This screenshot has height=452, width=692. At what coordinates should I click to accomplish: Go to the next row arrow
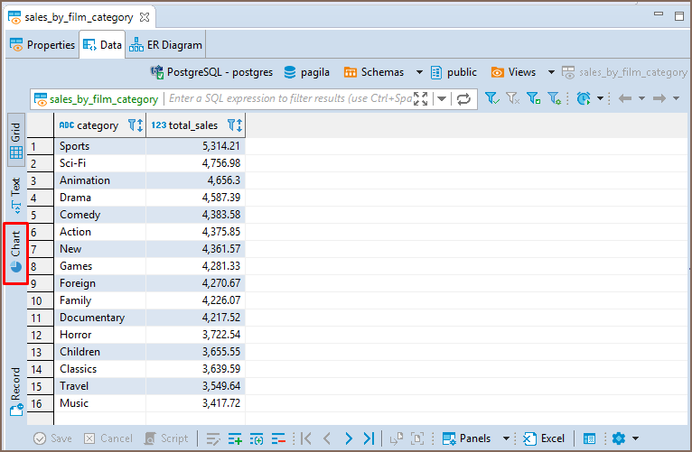(349, 438)
